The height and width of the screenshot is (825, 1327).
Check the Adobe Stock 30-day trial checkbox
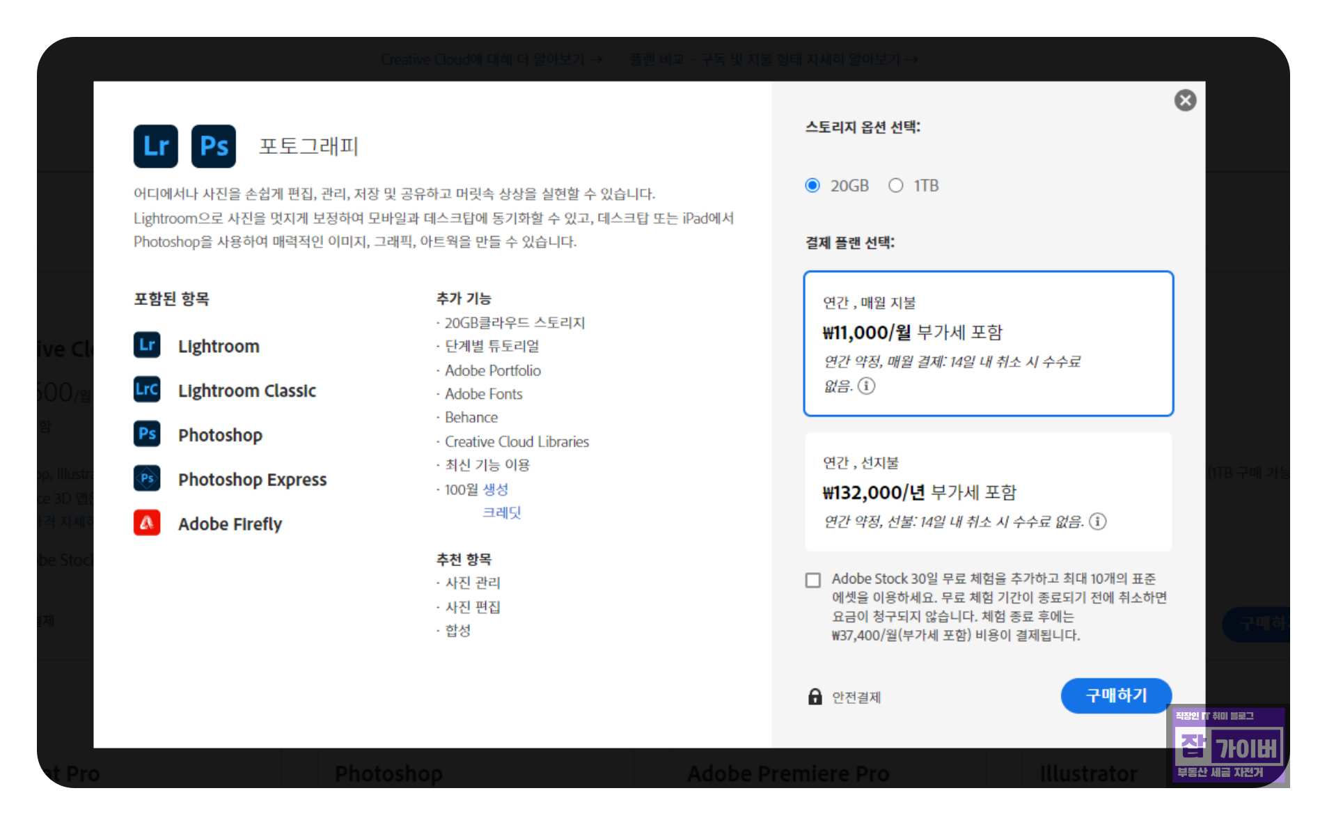[x=812, y=580]
